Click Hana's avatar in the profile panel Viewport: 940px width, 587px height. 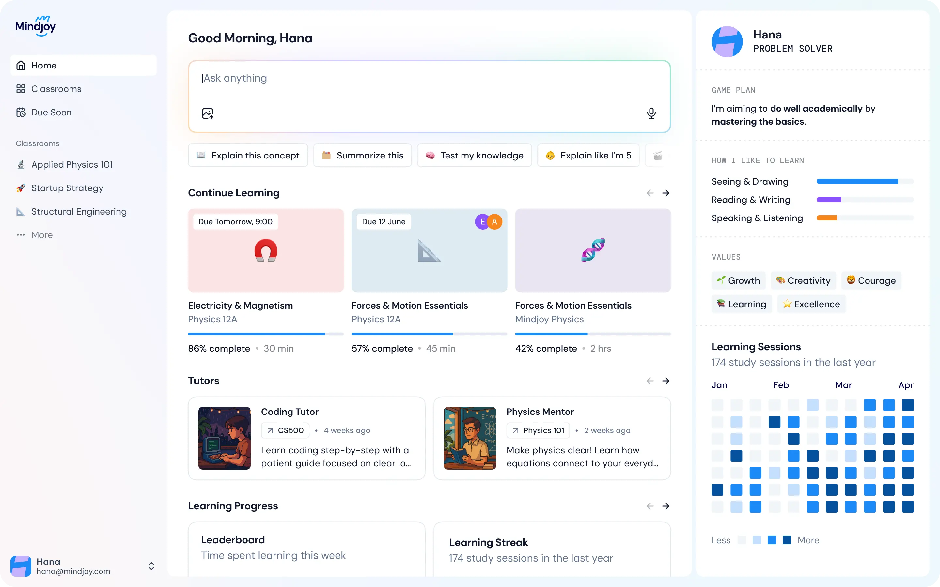[x=727, y=41]
